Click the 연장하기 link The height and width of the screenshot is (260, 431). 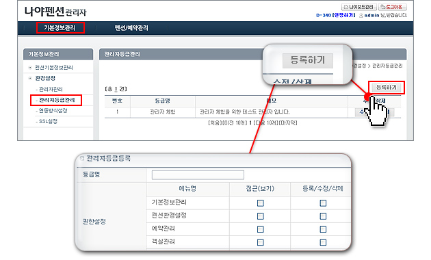click(x=343, y=15)
